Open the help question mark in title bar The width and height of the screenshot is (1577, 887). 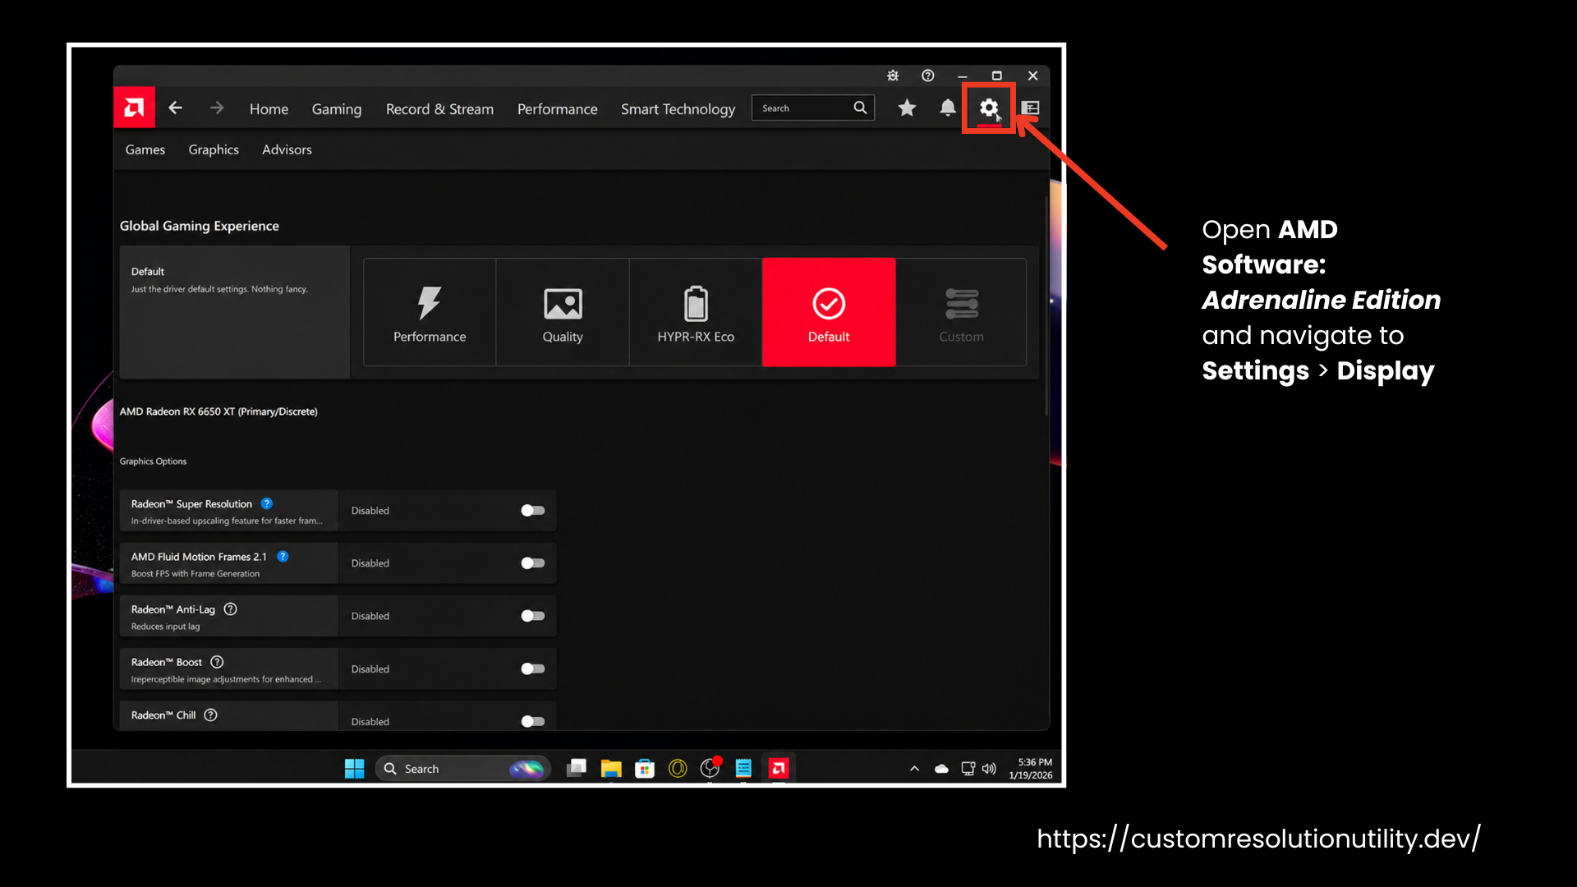(x=928, y=76)
